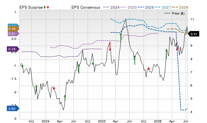Viewport: 207px width, 123px height.
Task: Click the 0.0 label on the EPS axis
Action: [x=14, y=39]
